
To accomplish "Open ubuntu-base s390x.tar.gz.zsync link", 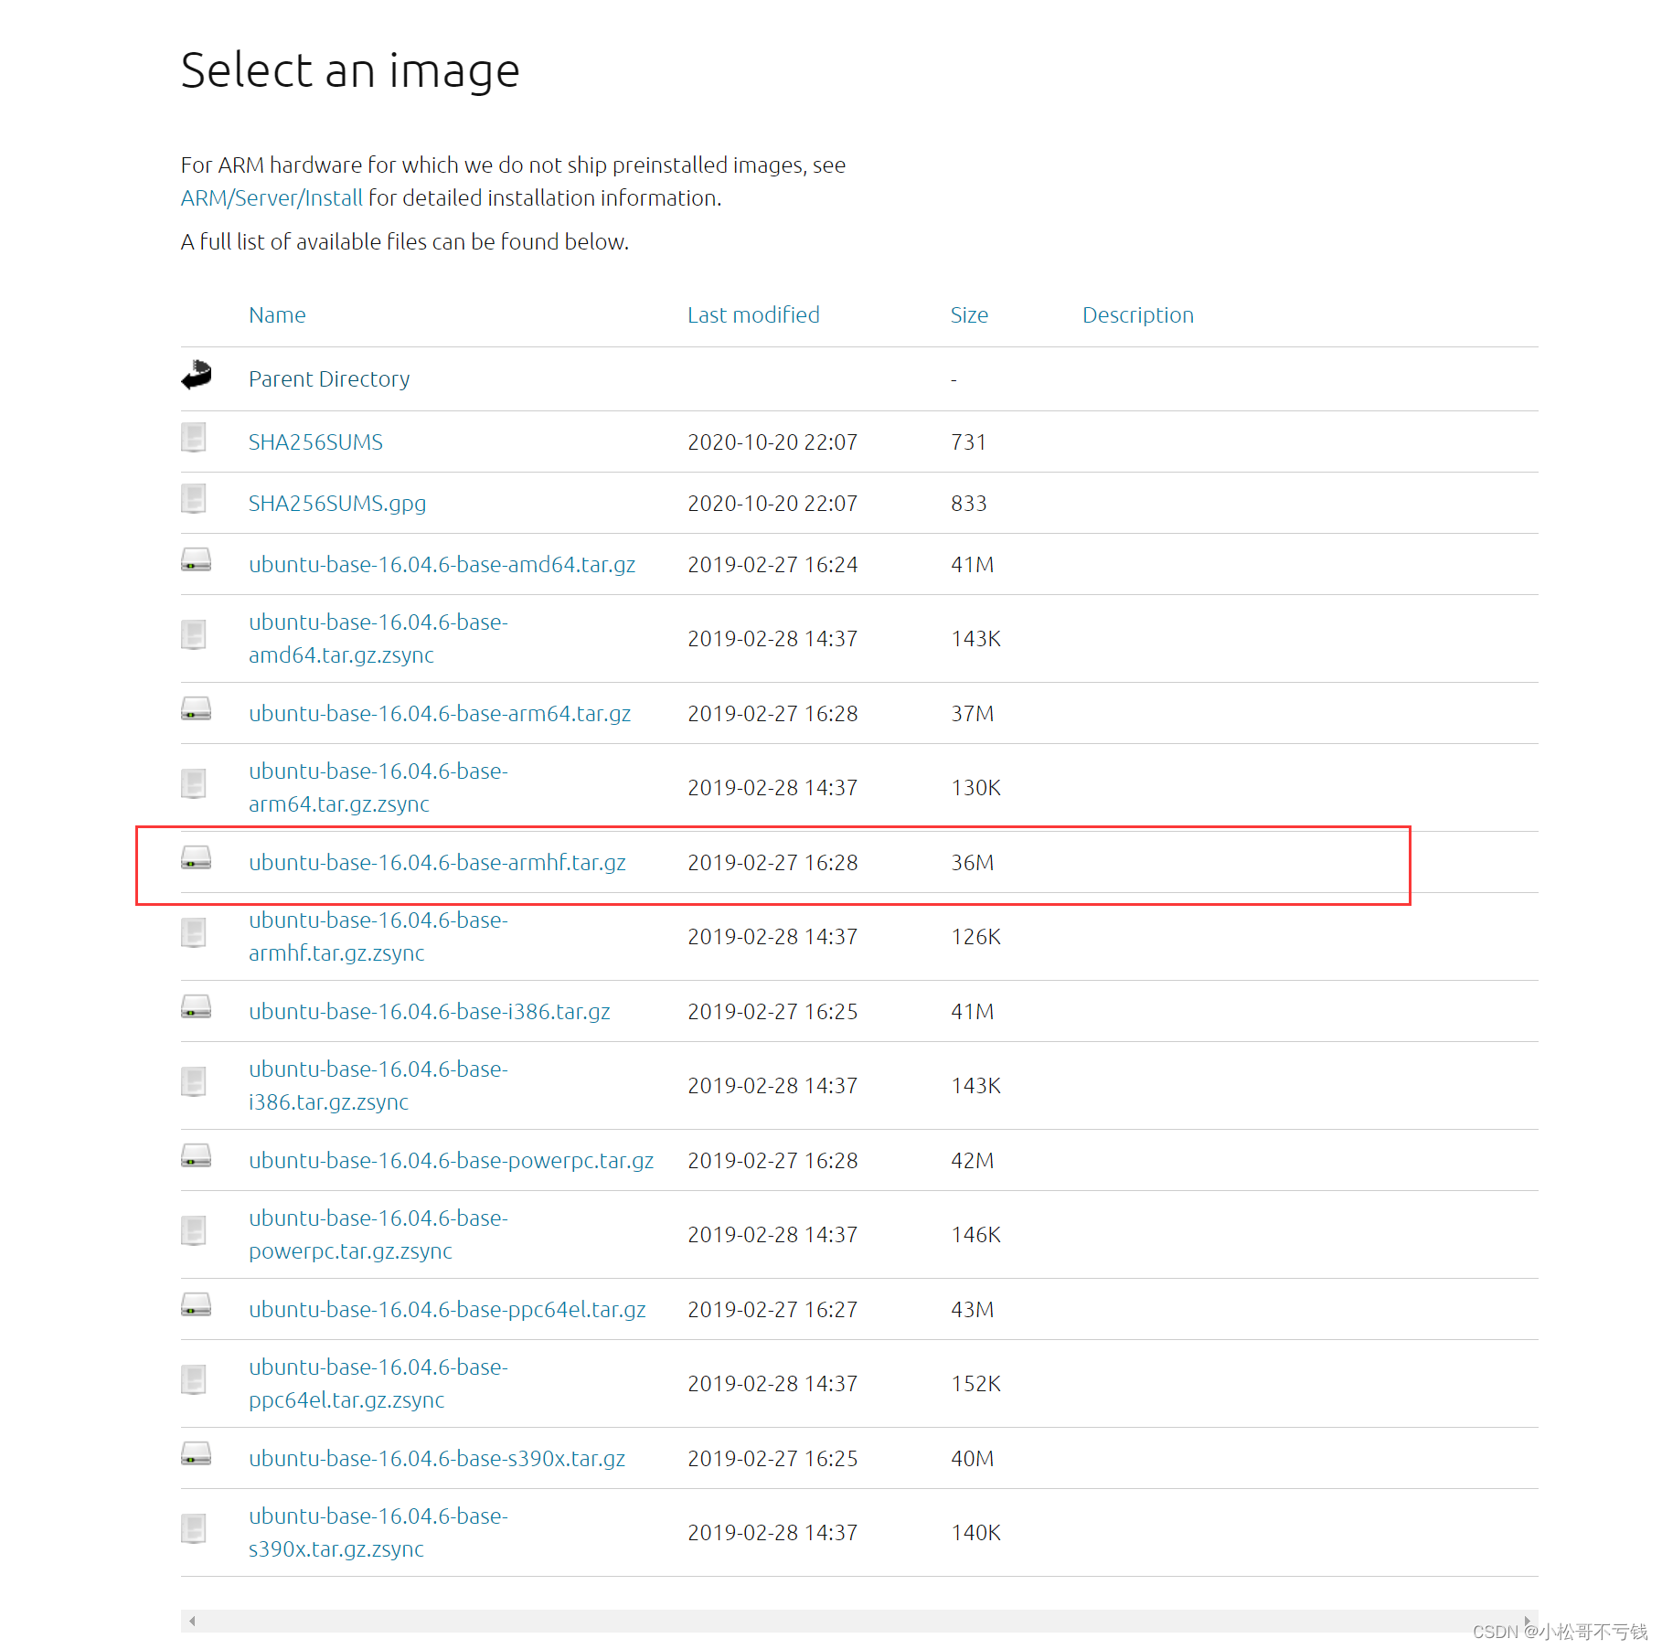I will [x=378, y=1533].
